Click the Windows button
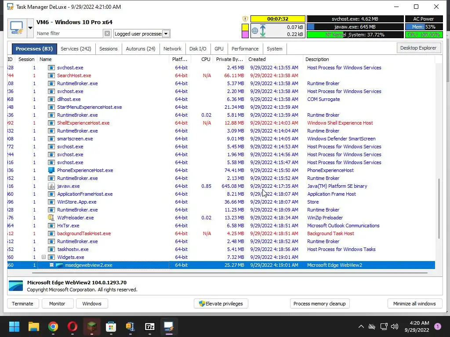450x337 pixels. pos(92,304)
